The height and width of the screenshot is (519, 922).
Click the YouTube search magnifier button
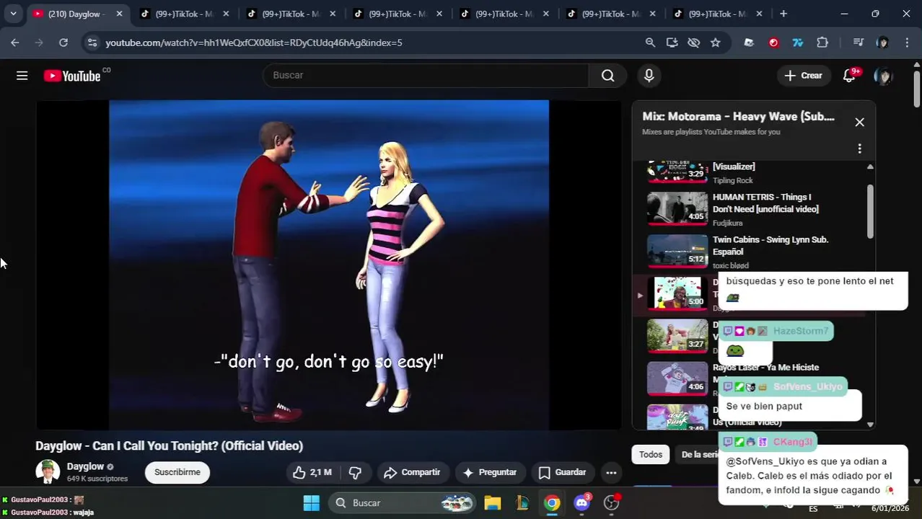tap(608, 76)
